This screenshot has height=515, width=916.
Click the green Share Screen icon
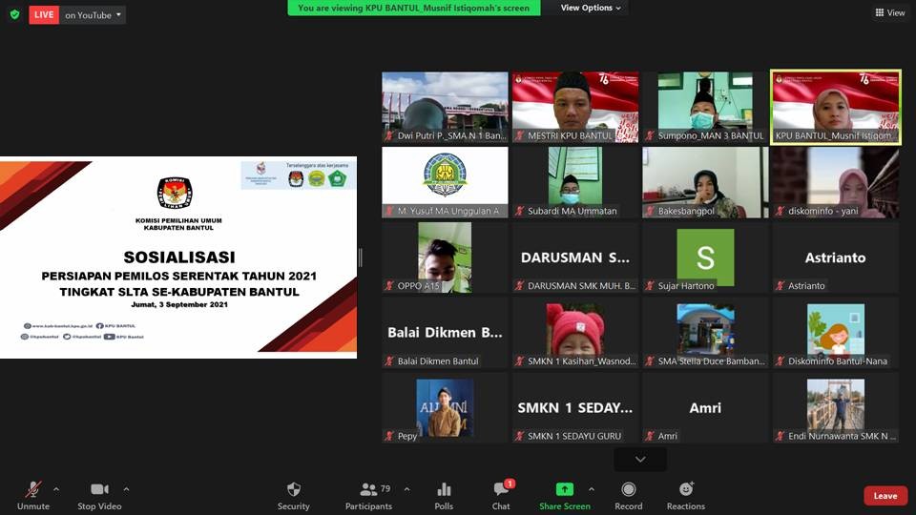coord(563,489)
